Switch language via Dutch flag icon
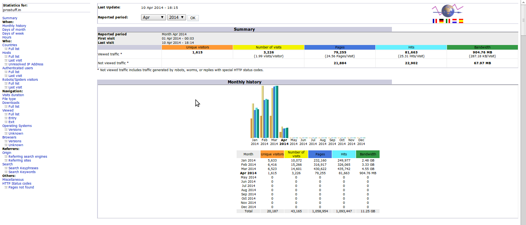The width and height of the screenshot is (526, 225). (454, 21)
